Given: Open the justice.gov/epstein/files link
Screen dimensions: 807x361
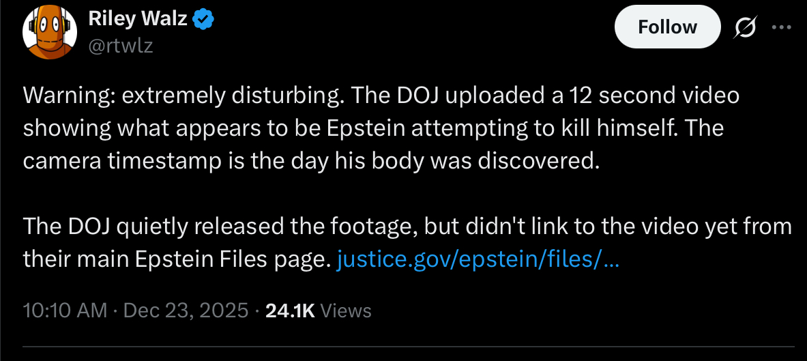Looking at the screenshot, I should [x=478, y=259].
